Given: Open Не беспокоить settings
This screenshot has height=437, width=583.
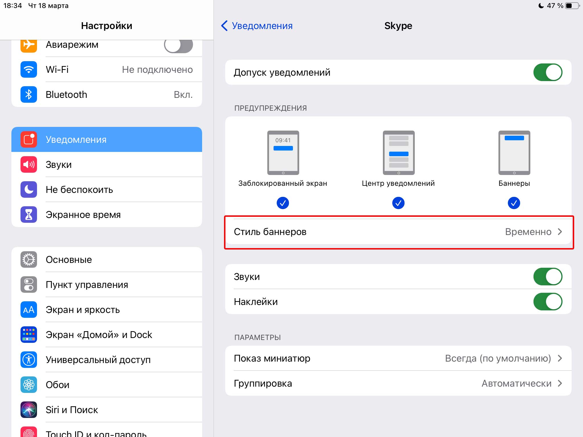Looking at the screenshot, I should (x=79, y=189).
